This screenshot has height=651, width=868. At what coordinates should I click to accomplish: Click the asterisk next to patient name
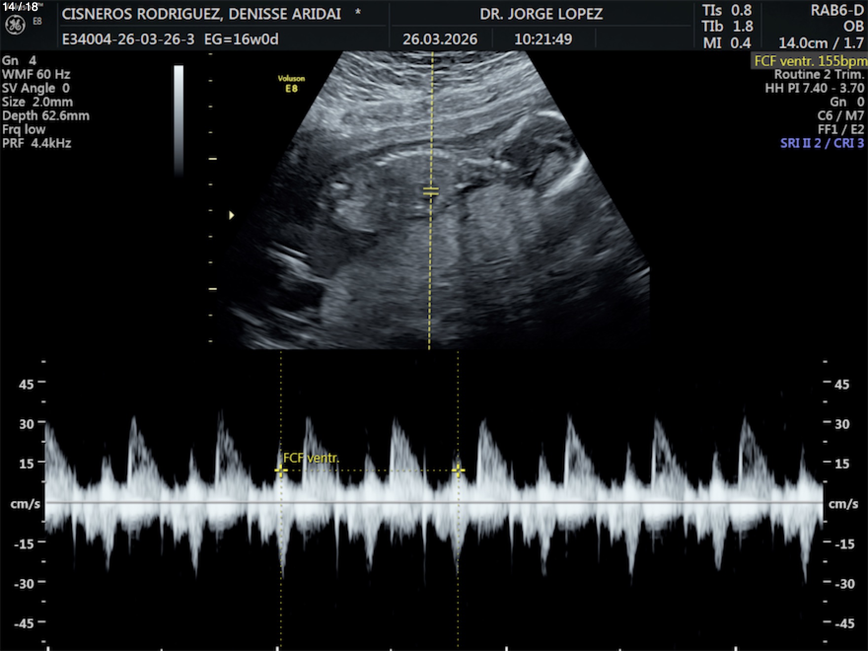pos(358,13)
